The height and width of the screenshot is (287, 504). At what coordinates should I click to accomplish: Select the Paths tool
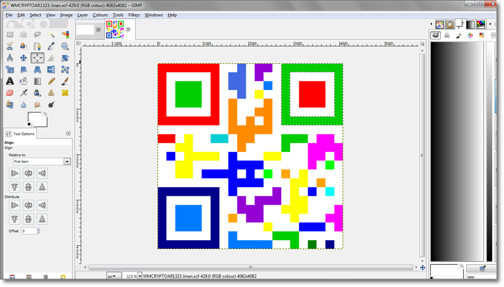[37, 46]
